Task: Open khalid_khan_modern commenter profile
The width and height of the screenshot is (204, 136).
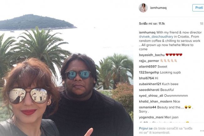Action: click(x=156, y=101)
